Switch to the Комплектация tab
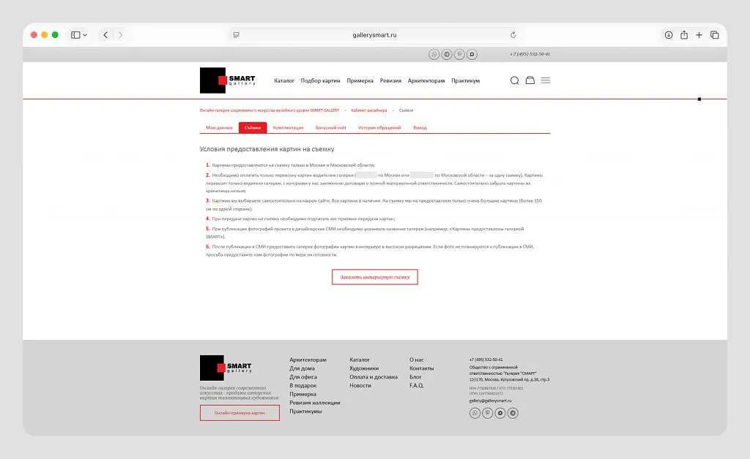The height and width of the screenshot is (459, 750). 288,128
